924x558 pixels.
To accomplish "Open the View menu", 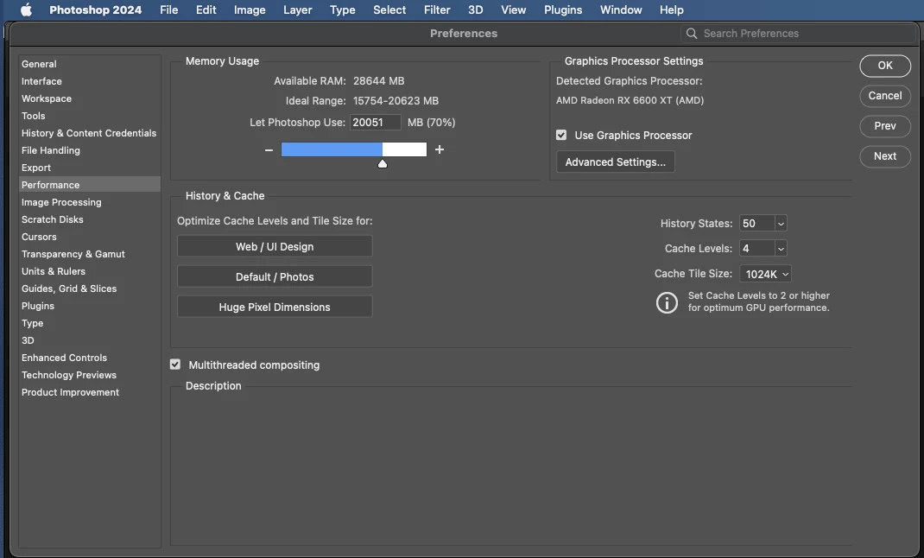I will [x=513, y=10].
